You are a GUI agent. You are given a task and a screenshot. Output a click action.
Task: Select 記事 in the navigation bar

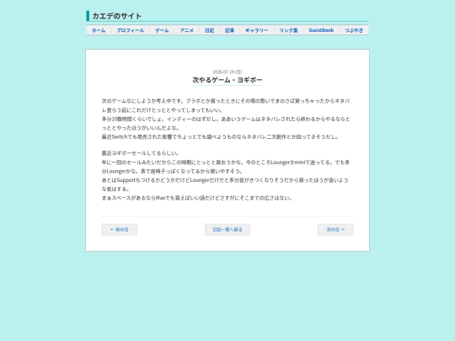pos(229,30)
